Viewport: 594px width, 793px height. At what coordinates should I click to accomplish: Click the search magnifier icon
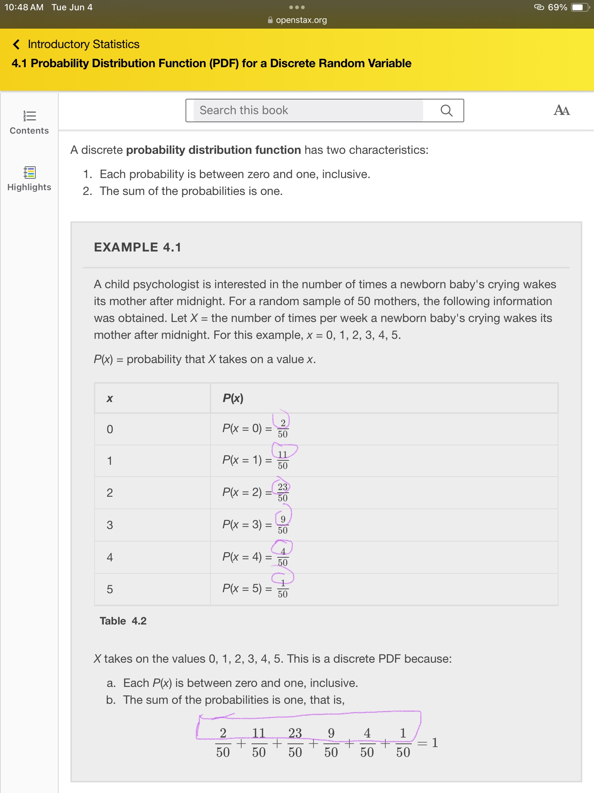pos(447,110)
